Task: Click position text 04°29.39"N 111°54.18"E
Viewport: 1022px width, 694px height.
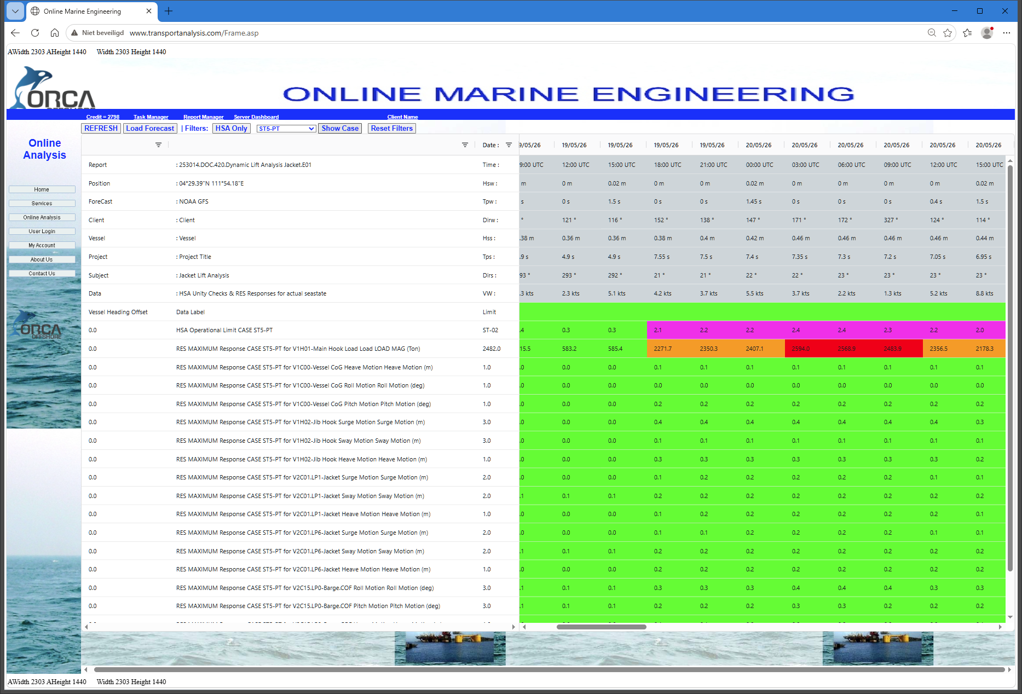Action: click(x=211, y=183)
